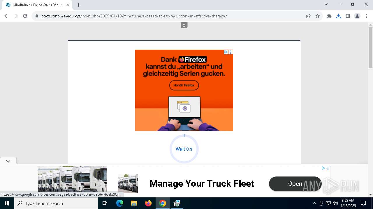Go back to the previous page

(6, 16)
